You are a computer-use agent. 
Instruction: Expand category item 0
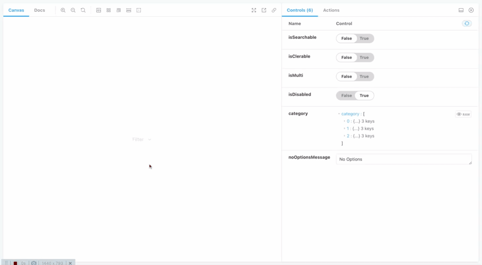pyautogui.click(x=344, y=121)
